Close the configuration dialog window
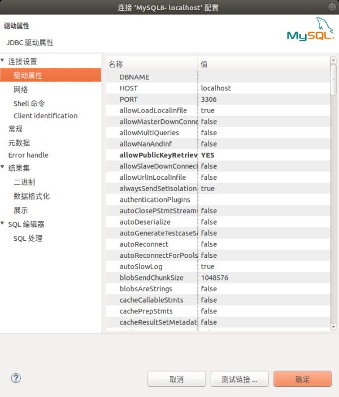The width and height of the screenshot is (339, 397). coord(332,7)
